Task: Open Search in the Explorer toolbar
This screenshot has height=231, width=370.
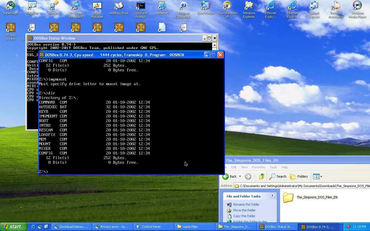Action: [x=278, y=176]
